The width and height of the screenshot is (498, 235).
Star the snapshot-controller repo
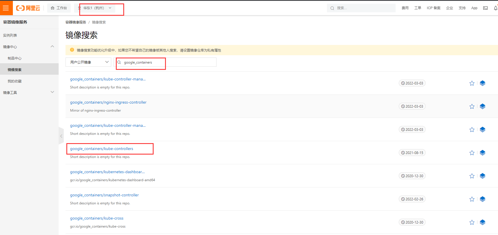(472, 199)
